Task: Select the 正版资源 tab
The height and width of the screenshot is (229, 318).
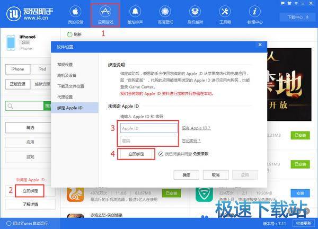Action: (x=17, y=84)
